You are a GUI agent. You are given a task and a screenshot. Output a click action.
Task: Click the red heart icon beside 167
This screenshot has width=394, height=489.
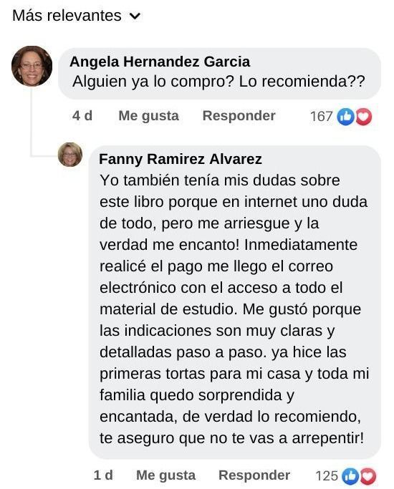pyautogui.click(x=363, y=117)
